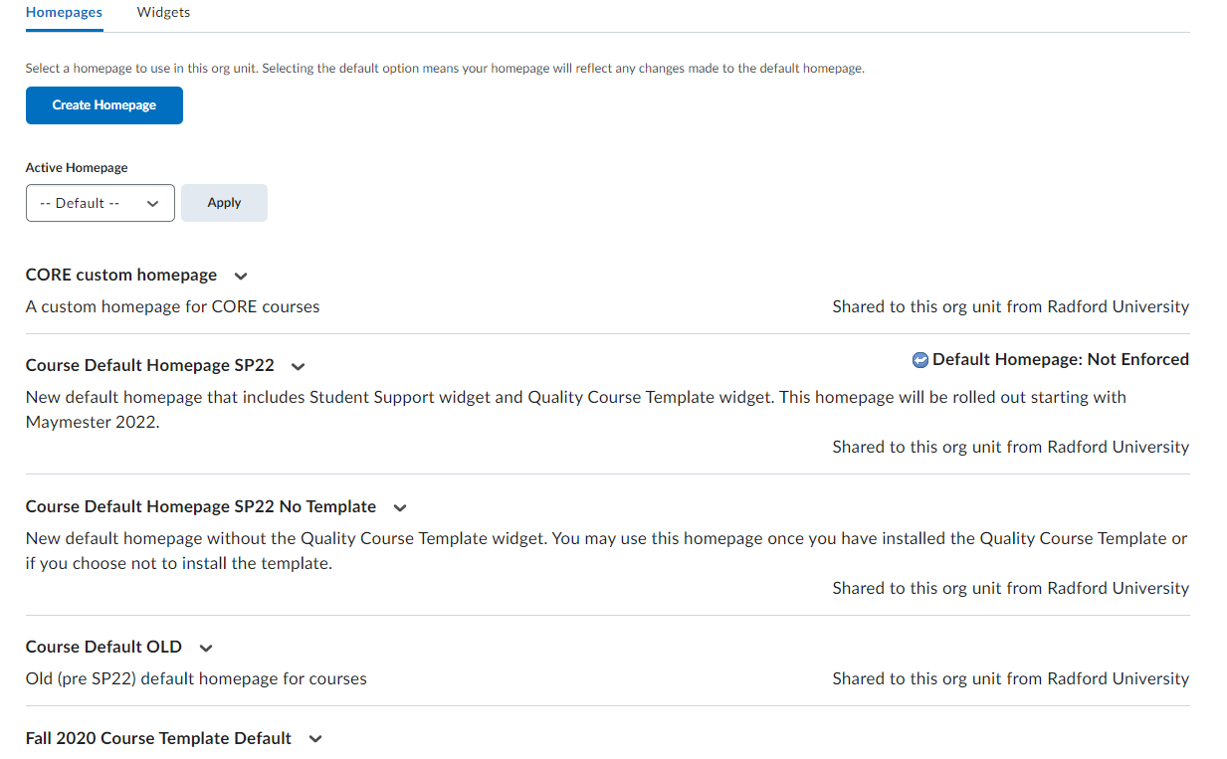Apply the selected active homepage

[x=223, y=202]
